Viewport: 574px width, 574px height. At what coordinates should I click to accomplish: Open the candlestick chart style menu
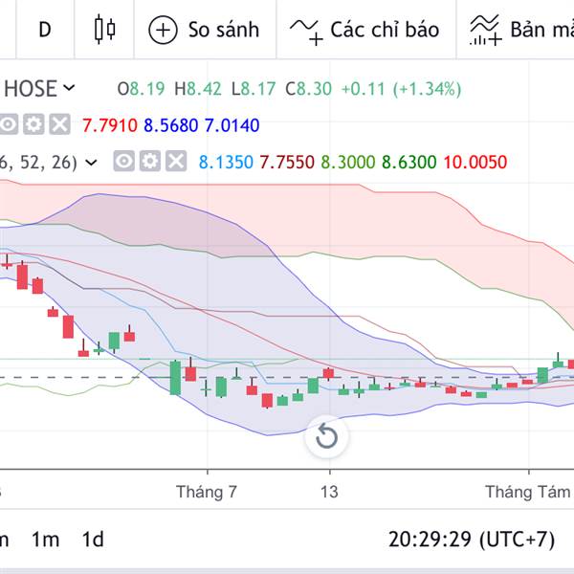click(x=104, y=30)
